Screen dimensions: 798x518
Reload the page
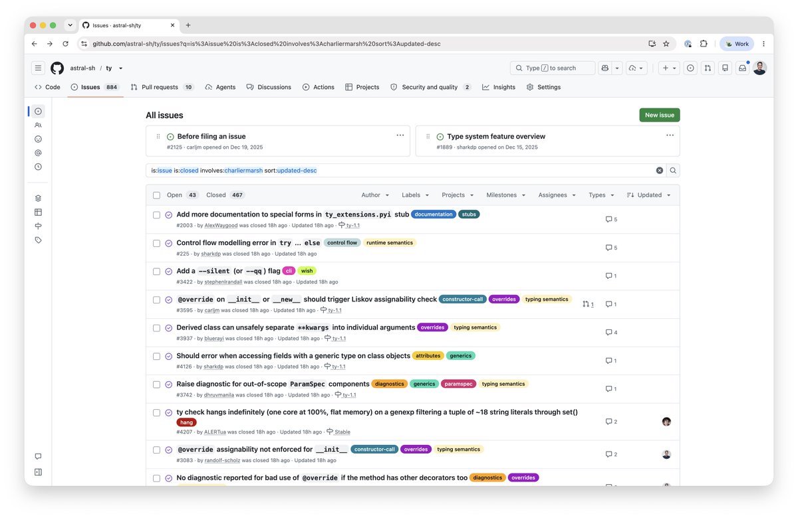[65, 44]
